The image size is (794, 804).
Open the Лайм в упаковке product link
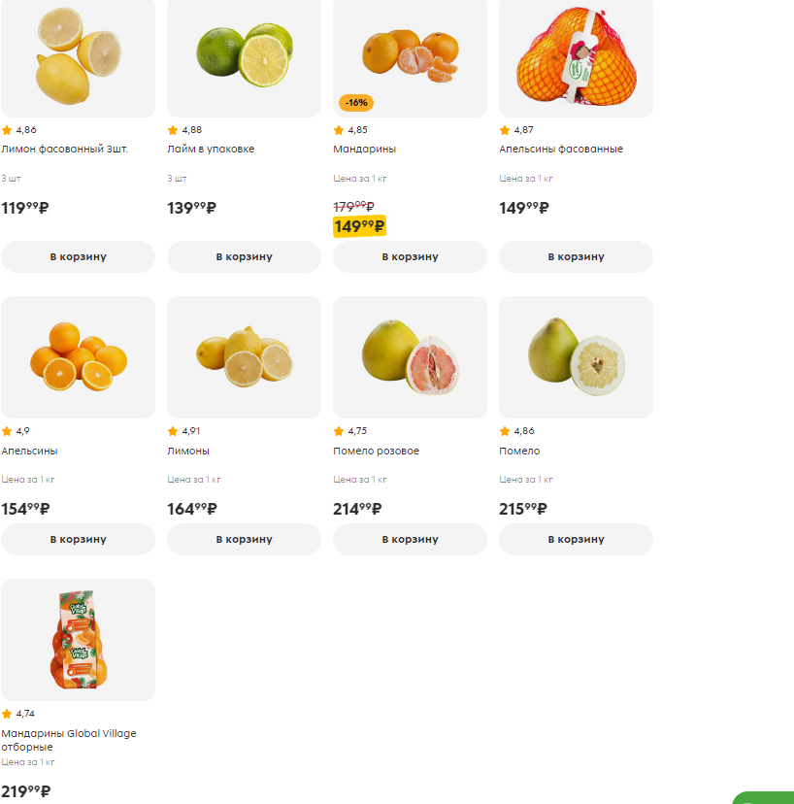(211, 150)
